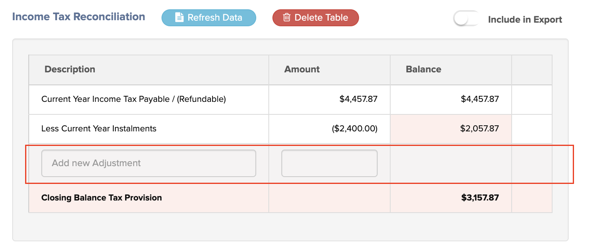
Task: Select the Refresh Data control to reload figures
Action: coord(208,17)
